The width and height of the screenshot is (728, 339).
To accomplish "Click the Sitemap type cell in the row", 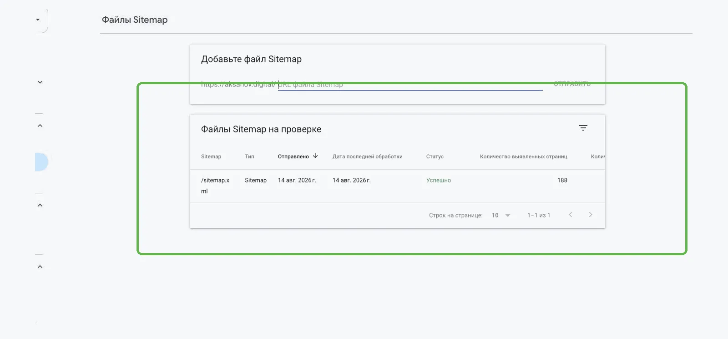I will coord(256,180).
